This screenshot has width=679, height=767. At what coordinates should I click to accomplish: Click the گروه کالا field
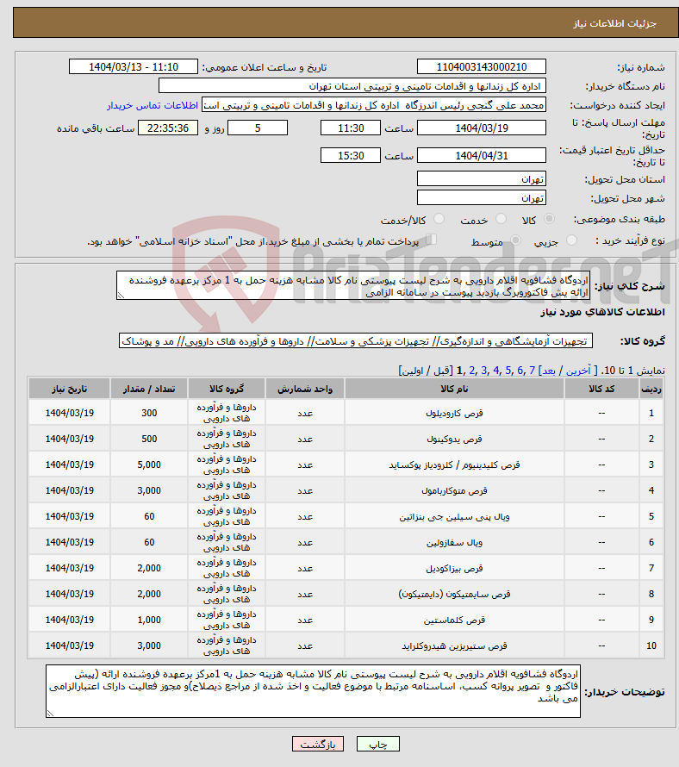click(356, 341)
